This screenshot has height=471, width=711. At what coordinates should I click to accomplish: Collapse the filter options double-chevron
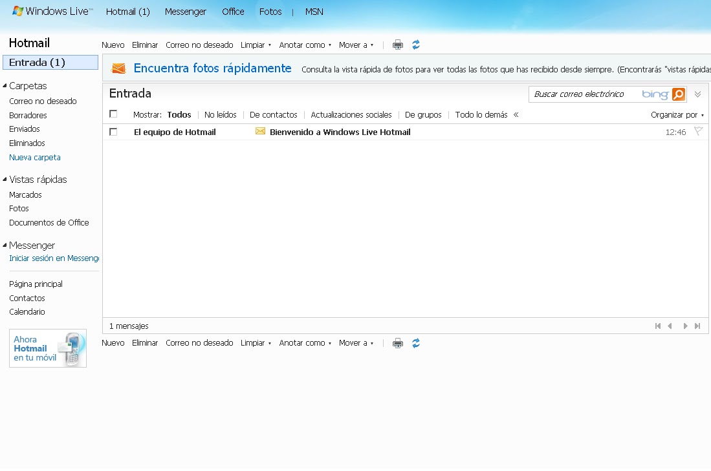pyautogui.click(x=516, y=114)
